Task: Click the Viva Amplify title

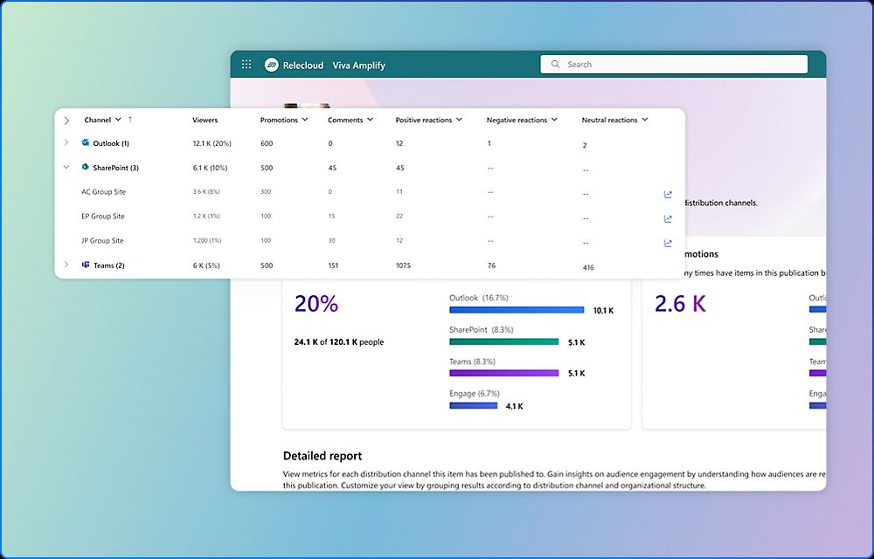Action: [x=359, y=66]
